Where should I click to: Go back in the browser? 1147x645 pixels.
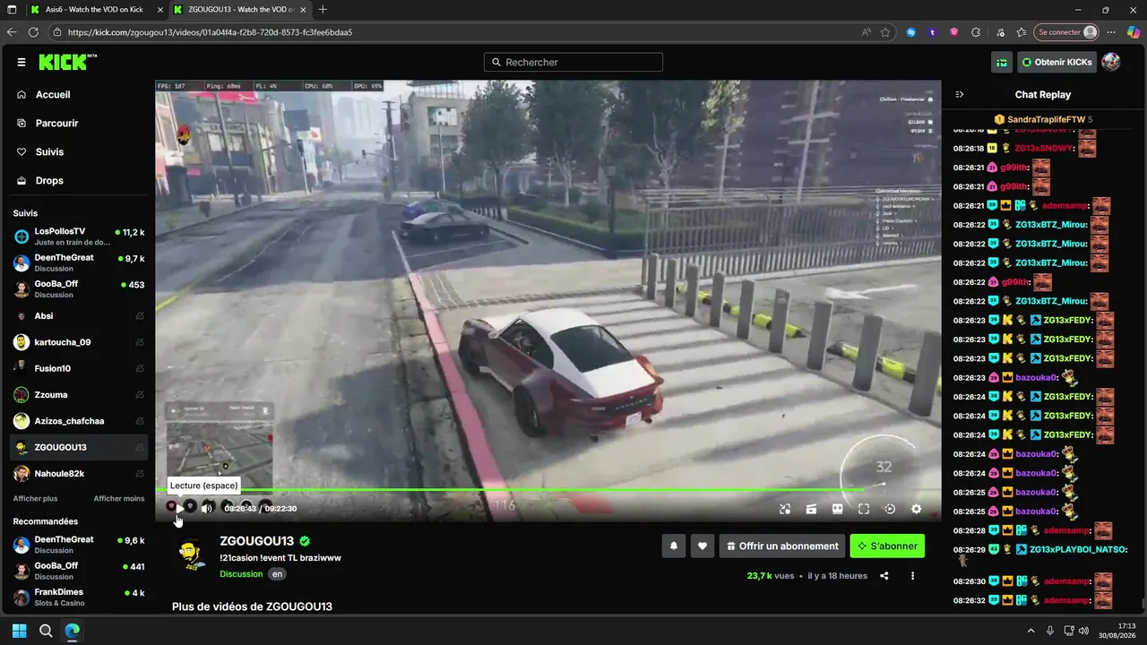point(13,32)
